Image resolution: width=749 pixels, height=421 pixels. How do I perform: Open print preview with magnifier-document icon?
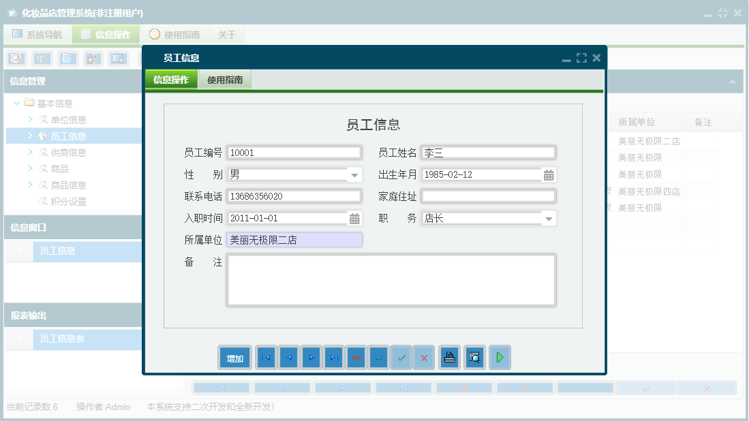tap(474, 357)
